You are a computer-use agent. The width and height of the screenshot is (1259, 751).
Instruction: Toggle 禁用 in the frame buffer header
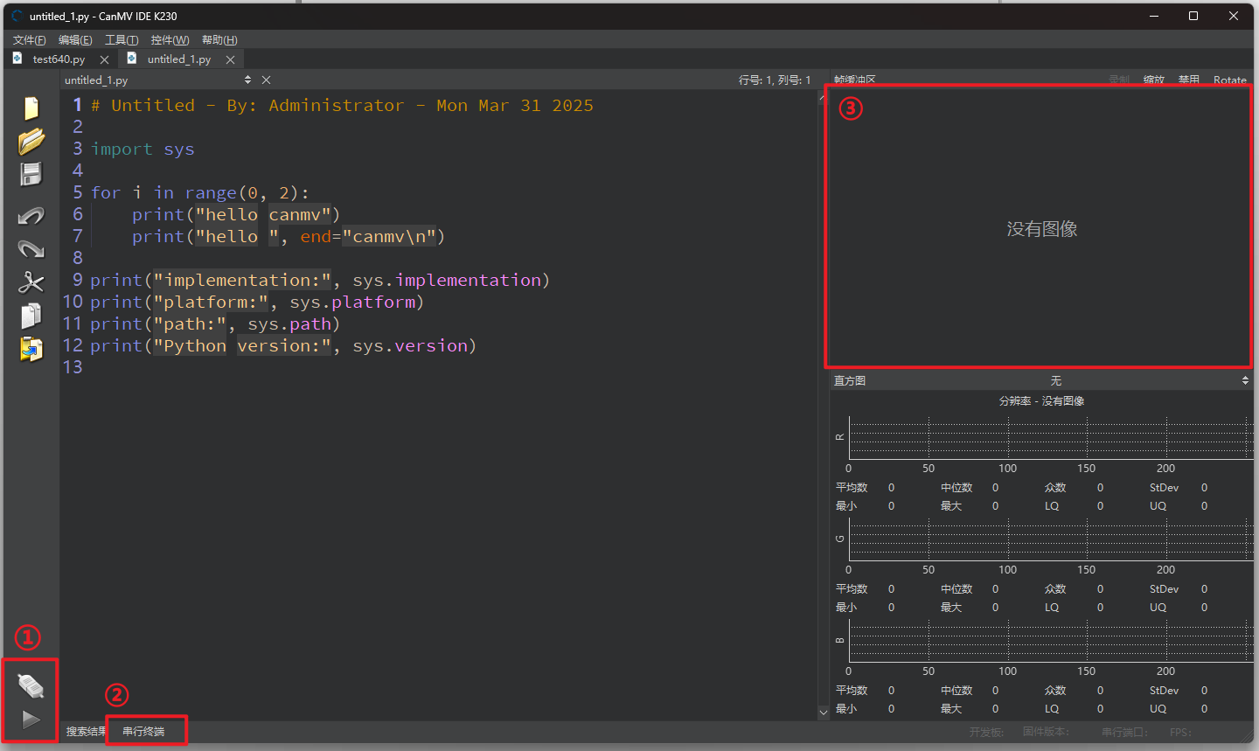point(1188,80)
